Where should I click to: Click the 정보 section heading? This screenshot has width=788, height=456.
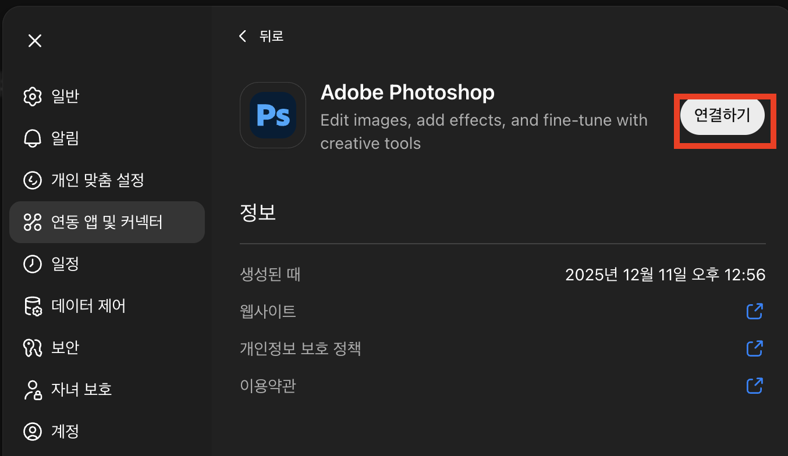point(258,212)
